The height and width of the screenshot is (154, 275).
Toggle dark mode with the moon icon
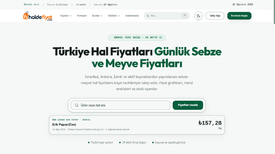pos(198,16)
